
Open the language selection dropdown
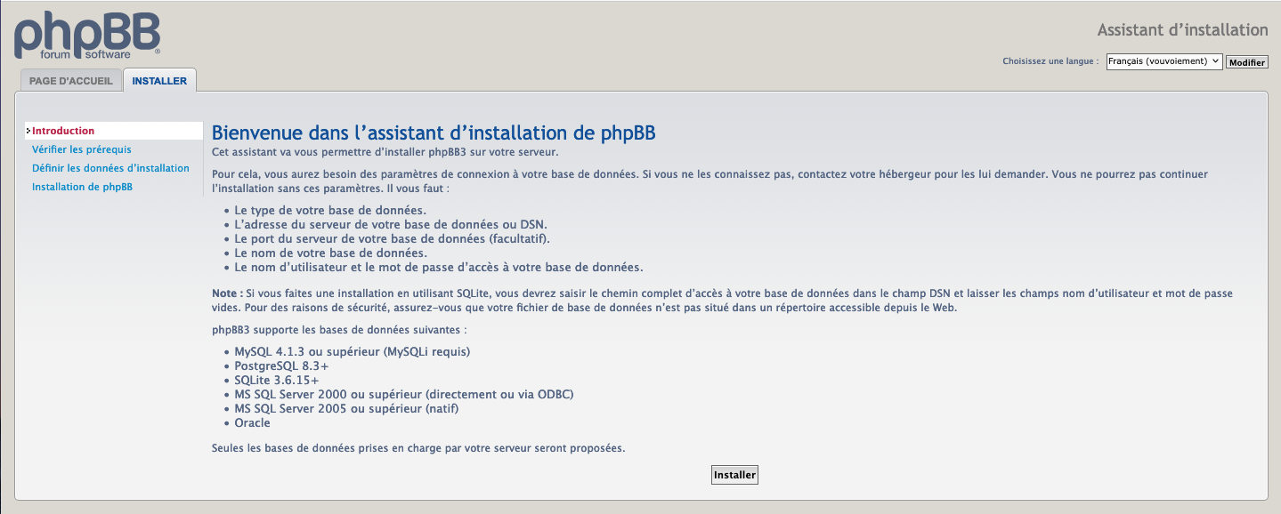point(1163,61)
